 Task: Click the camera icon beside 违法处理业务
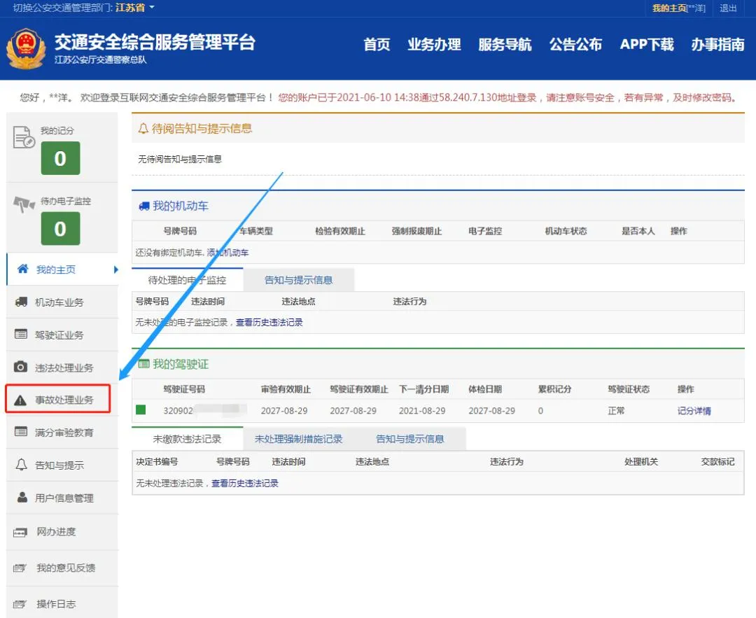pyautogui.click(x=21, y=367)
